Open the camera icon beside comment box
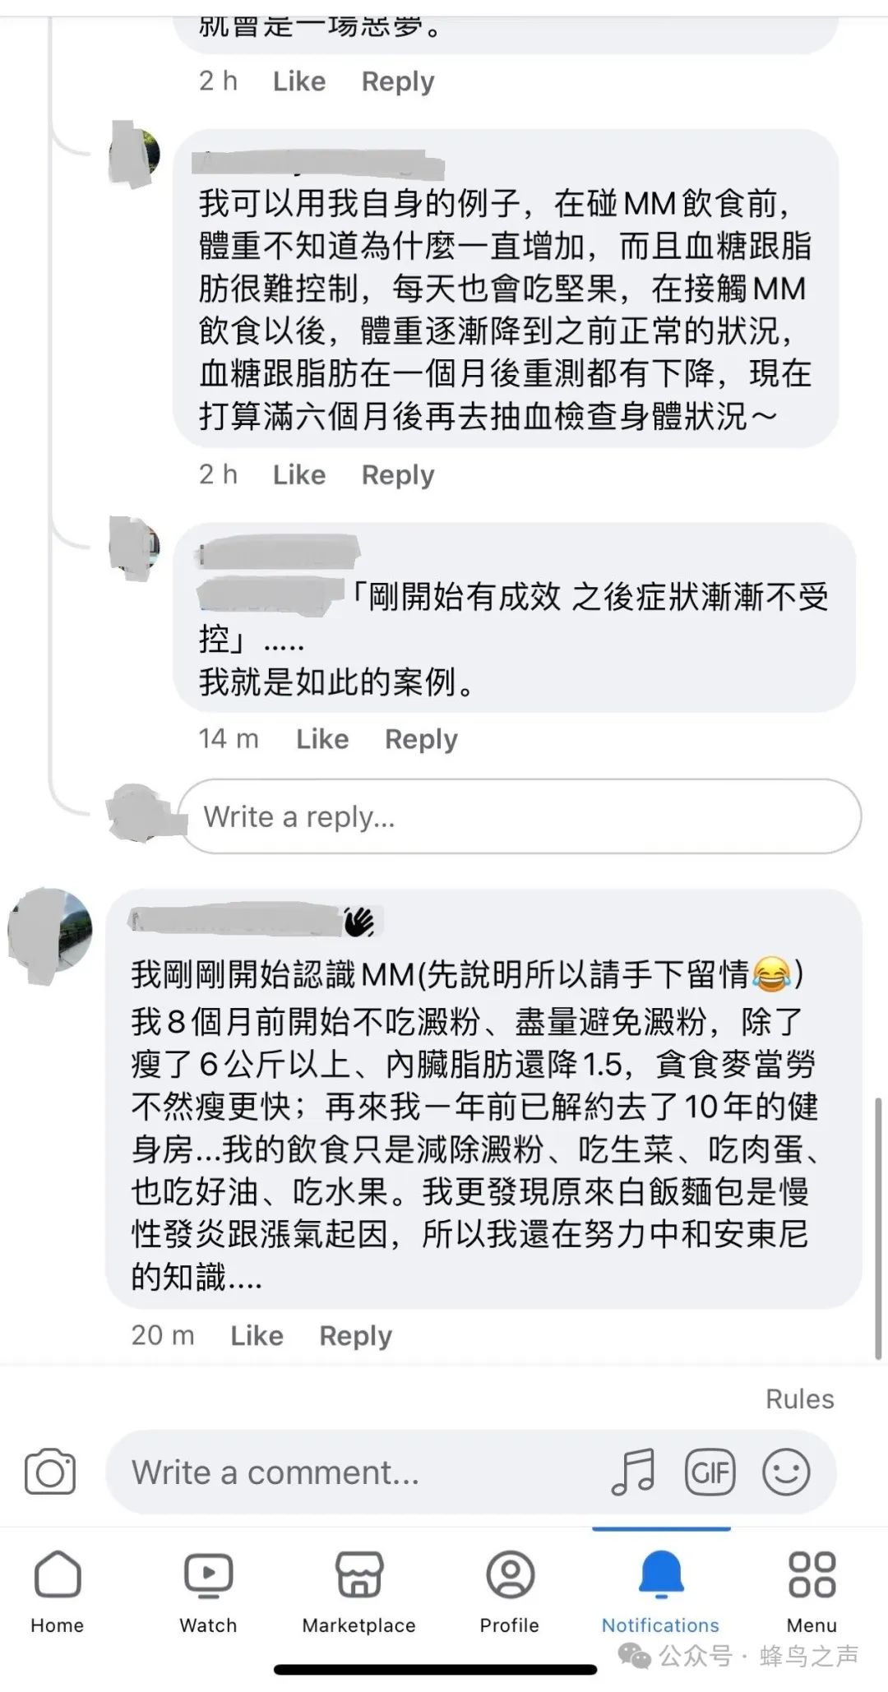888x1692 pixels. point(50,1472)
